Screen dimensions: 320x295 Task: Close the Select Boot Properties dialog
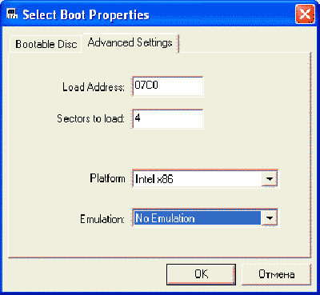(305, 14)
